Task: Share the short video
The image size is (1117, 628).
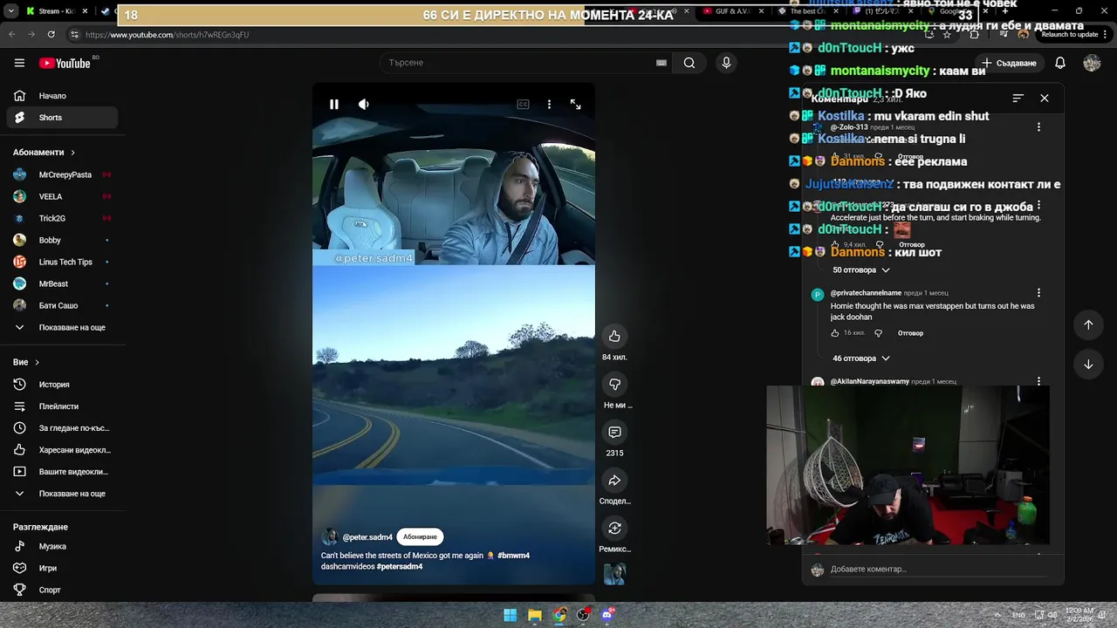Action: [x=614, y=481]
